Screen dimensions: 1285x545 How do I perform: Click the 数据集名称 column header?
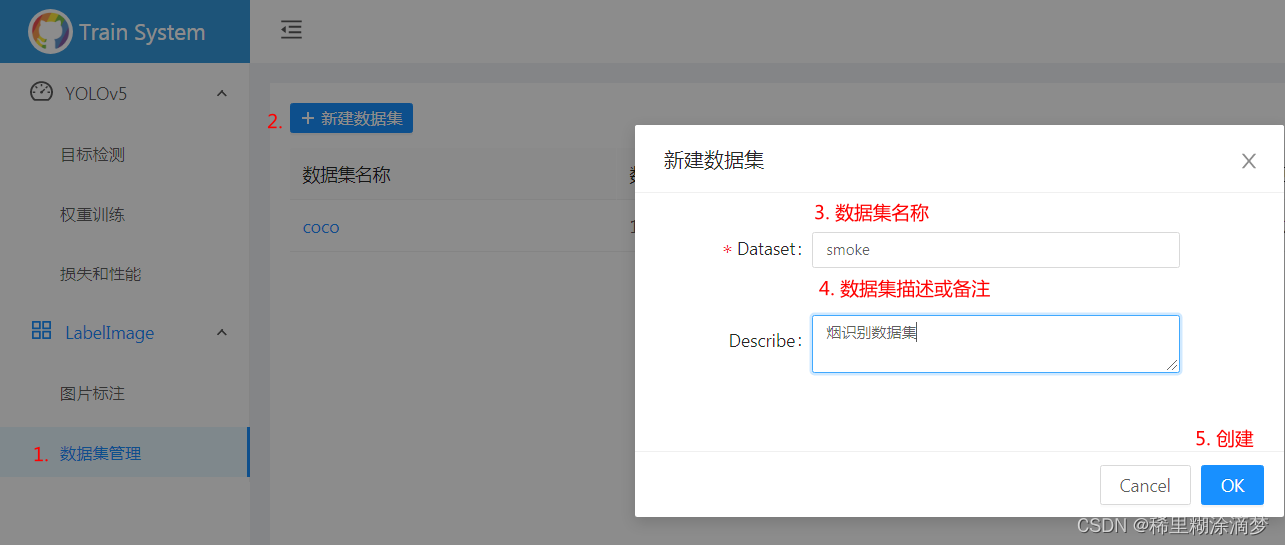346,175
